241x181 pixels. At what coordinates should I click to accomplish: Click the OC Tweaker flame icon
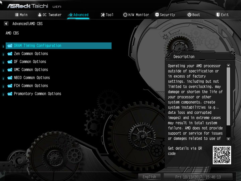pyautogui.click(x=39, y=15)
